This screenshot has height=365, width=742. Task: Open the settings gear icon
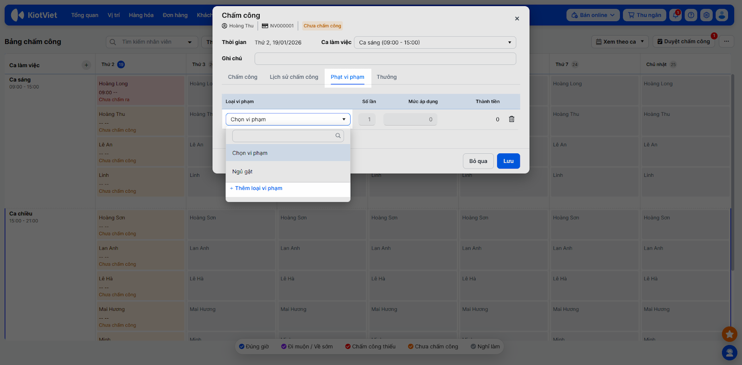pos(706,15)
